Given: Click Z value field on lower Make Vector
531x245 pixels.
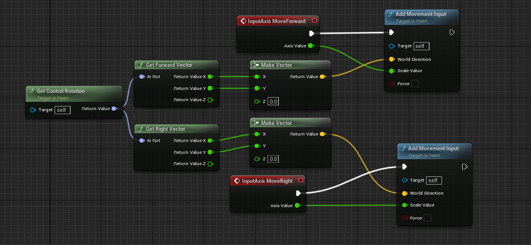Looking at the screenshot, I should (x=274, y=159).
